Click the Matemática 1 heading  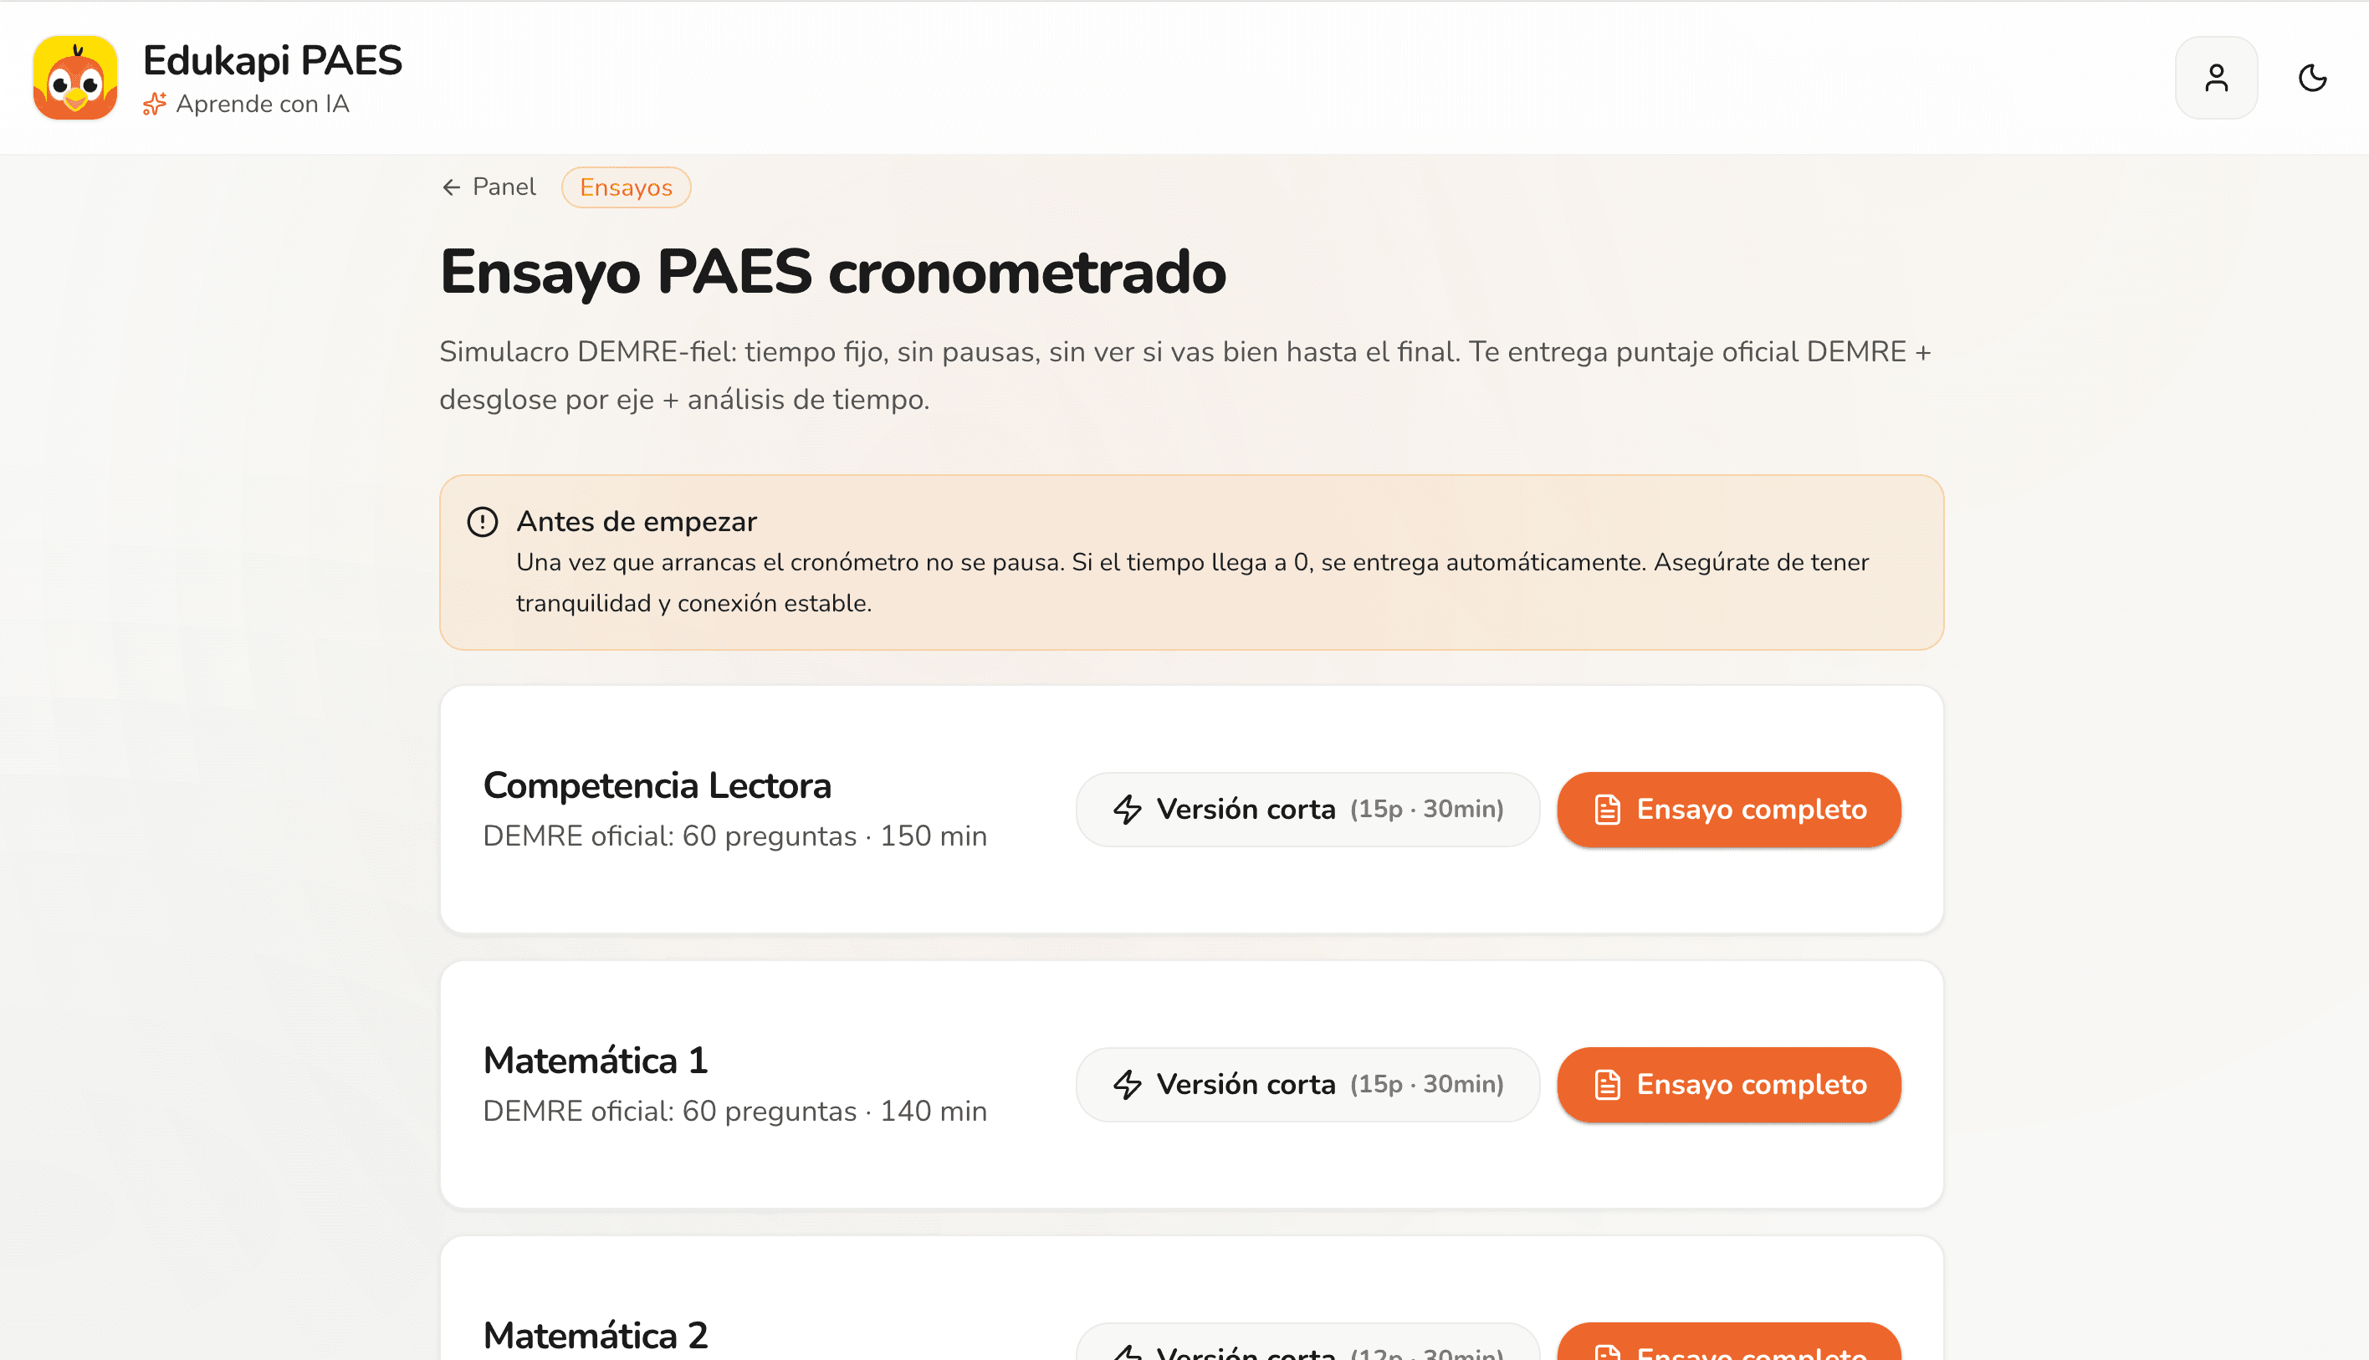click(595, 1061)
